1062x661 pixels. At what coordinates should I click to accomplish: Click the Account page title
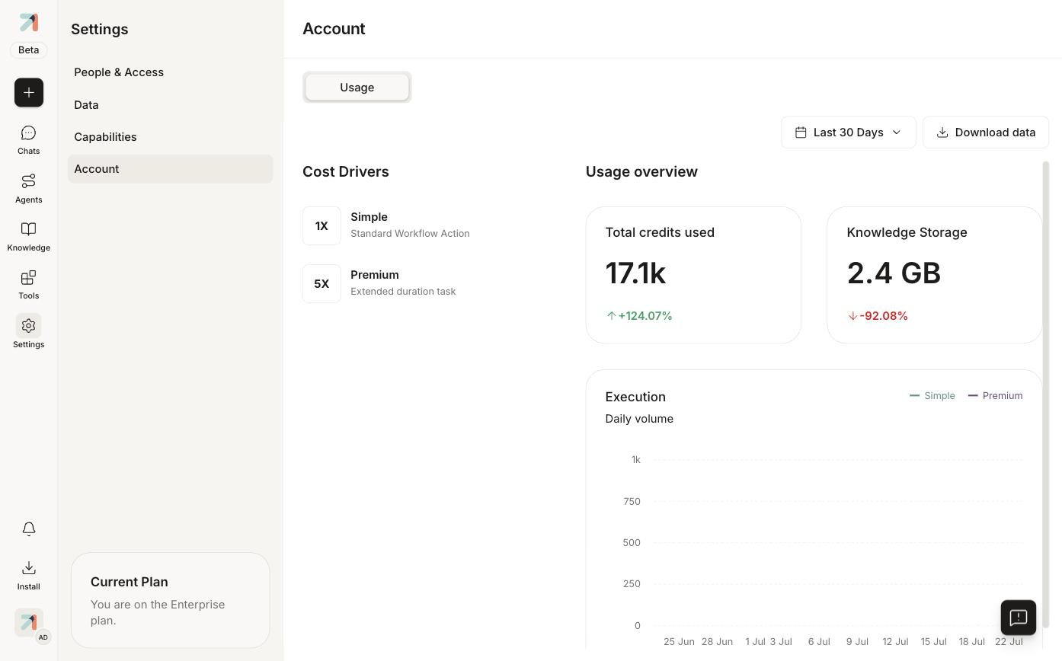[x=334, y=29]
